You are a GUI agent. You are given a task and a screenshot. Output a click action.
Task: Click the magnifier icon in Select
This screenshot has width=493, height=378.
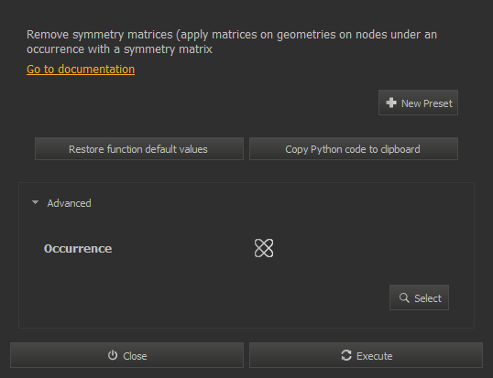[404, 297]
